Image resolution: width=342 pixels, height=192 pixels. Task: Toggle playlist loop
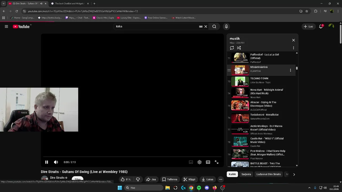pyautogui.click(x=232, y=48)
